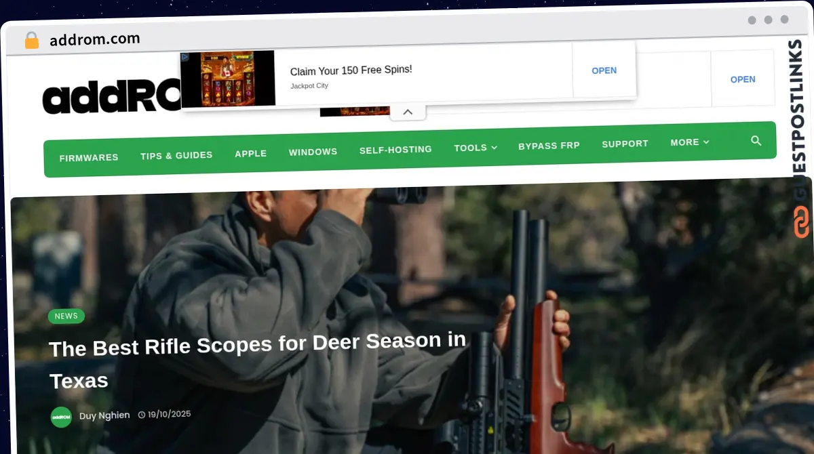
Task: Open the Tips & Guides menu item
Action: (176, 155)
